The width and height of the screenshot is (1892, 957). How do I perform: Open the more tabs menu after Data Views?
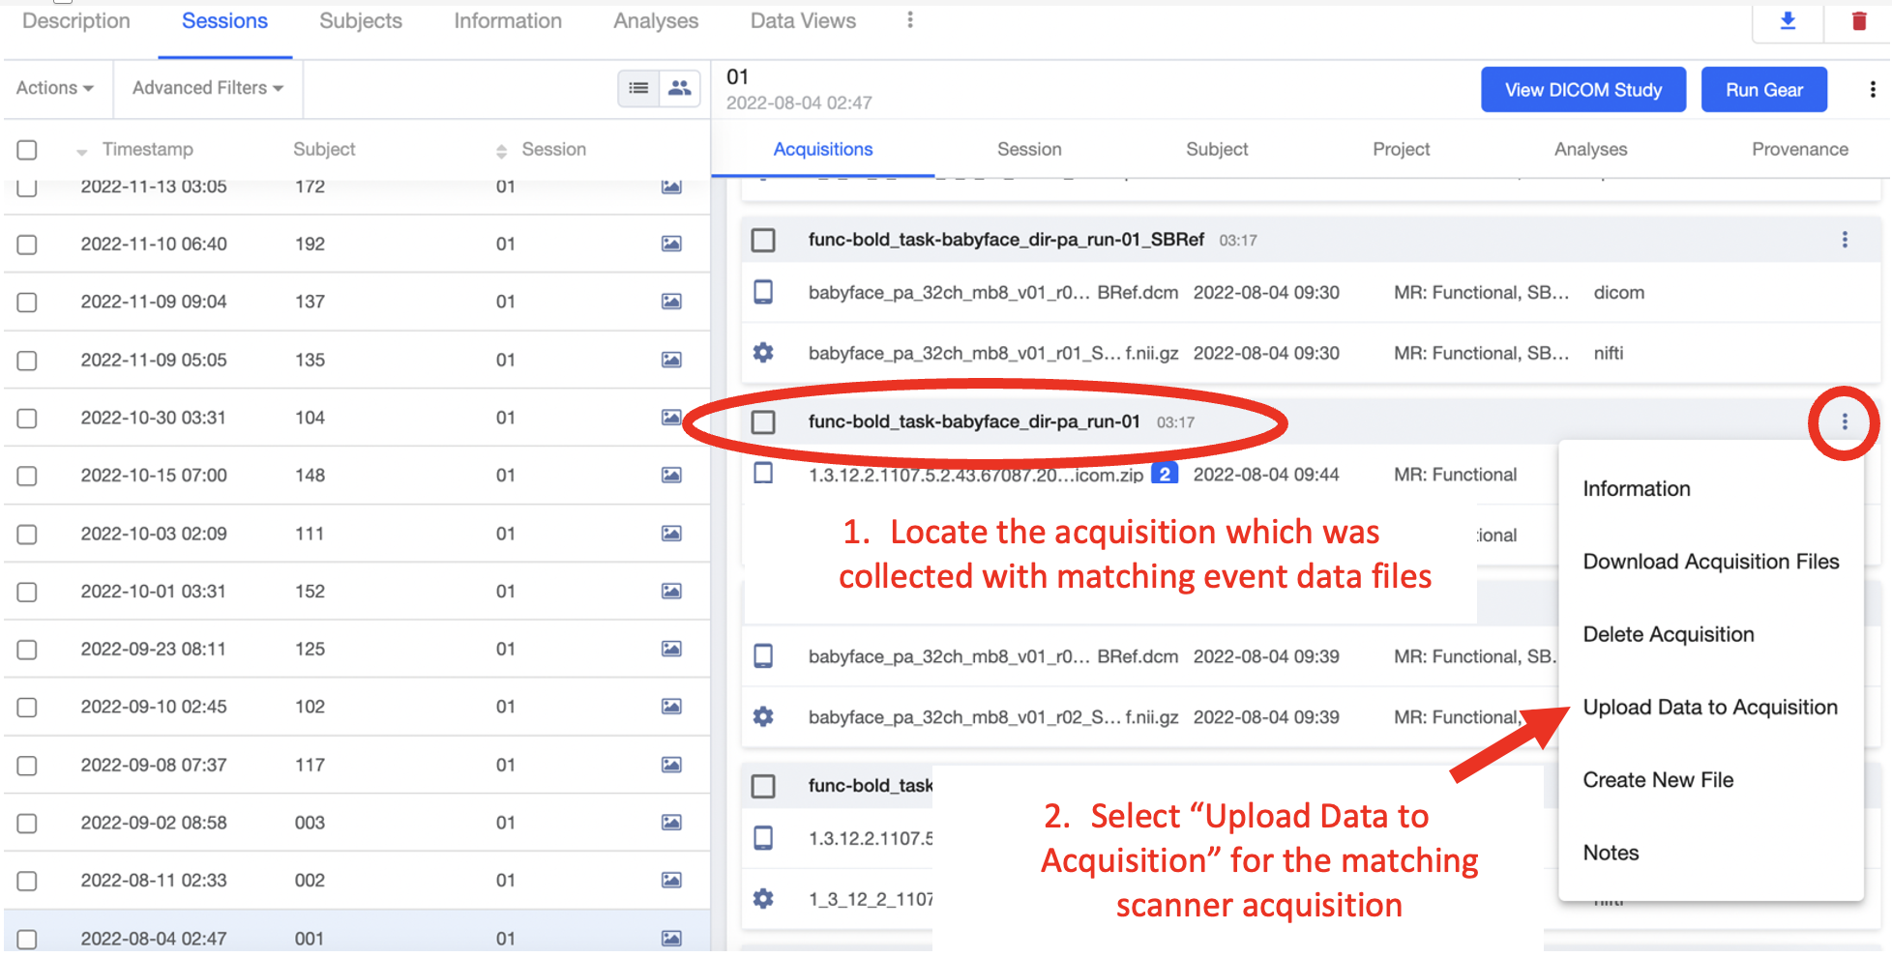pos(909,20)
